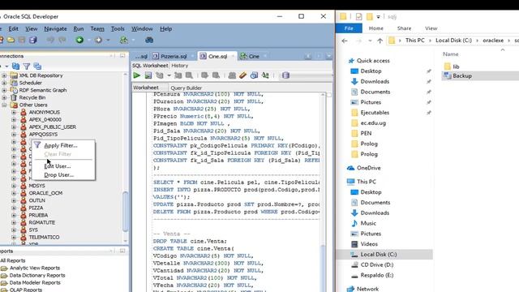This screenshot has width=519, height=292.
Task: Click the Explain Plan icon
Action: pyautogui.click(x=160, y=75)
